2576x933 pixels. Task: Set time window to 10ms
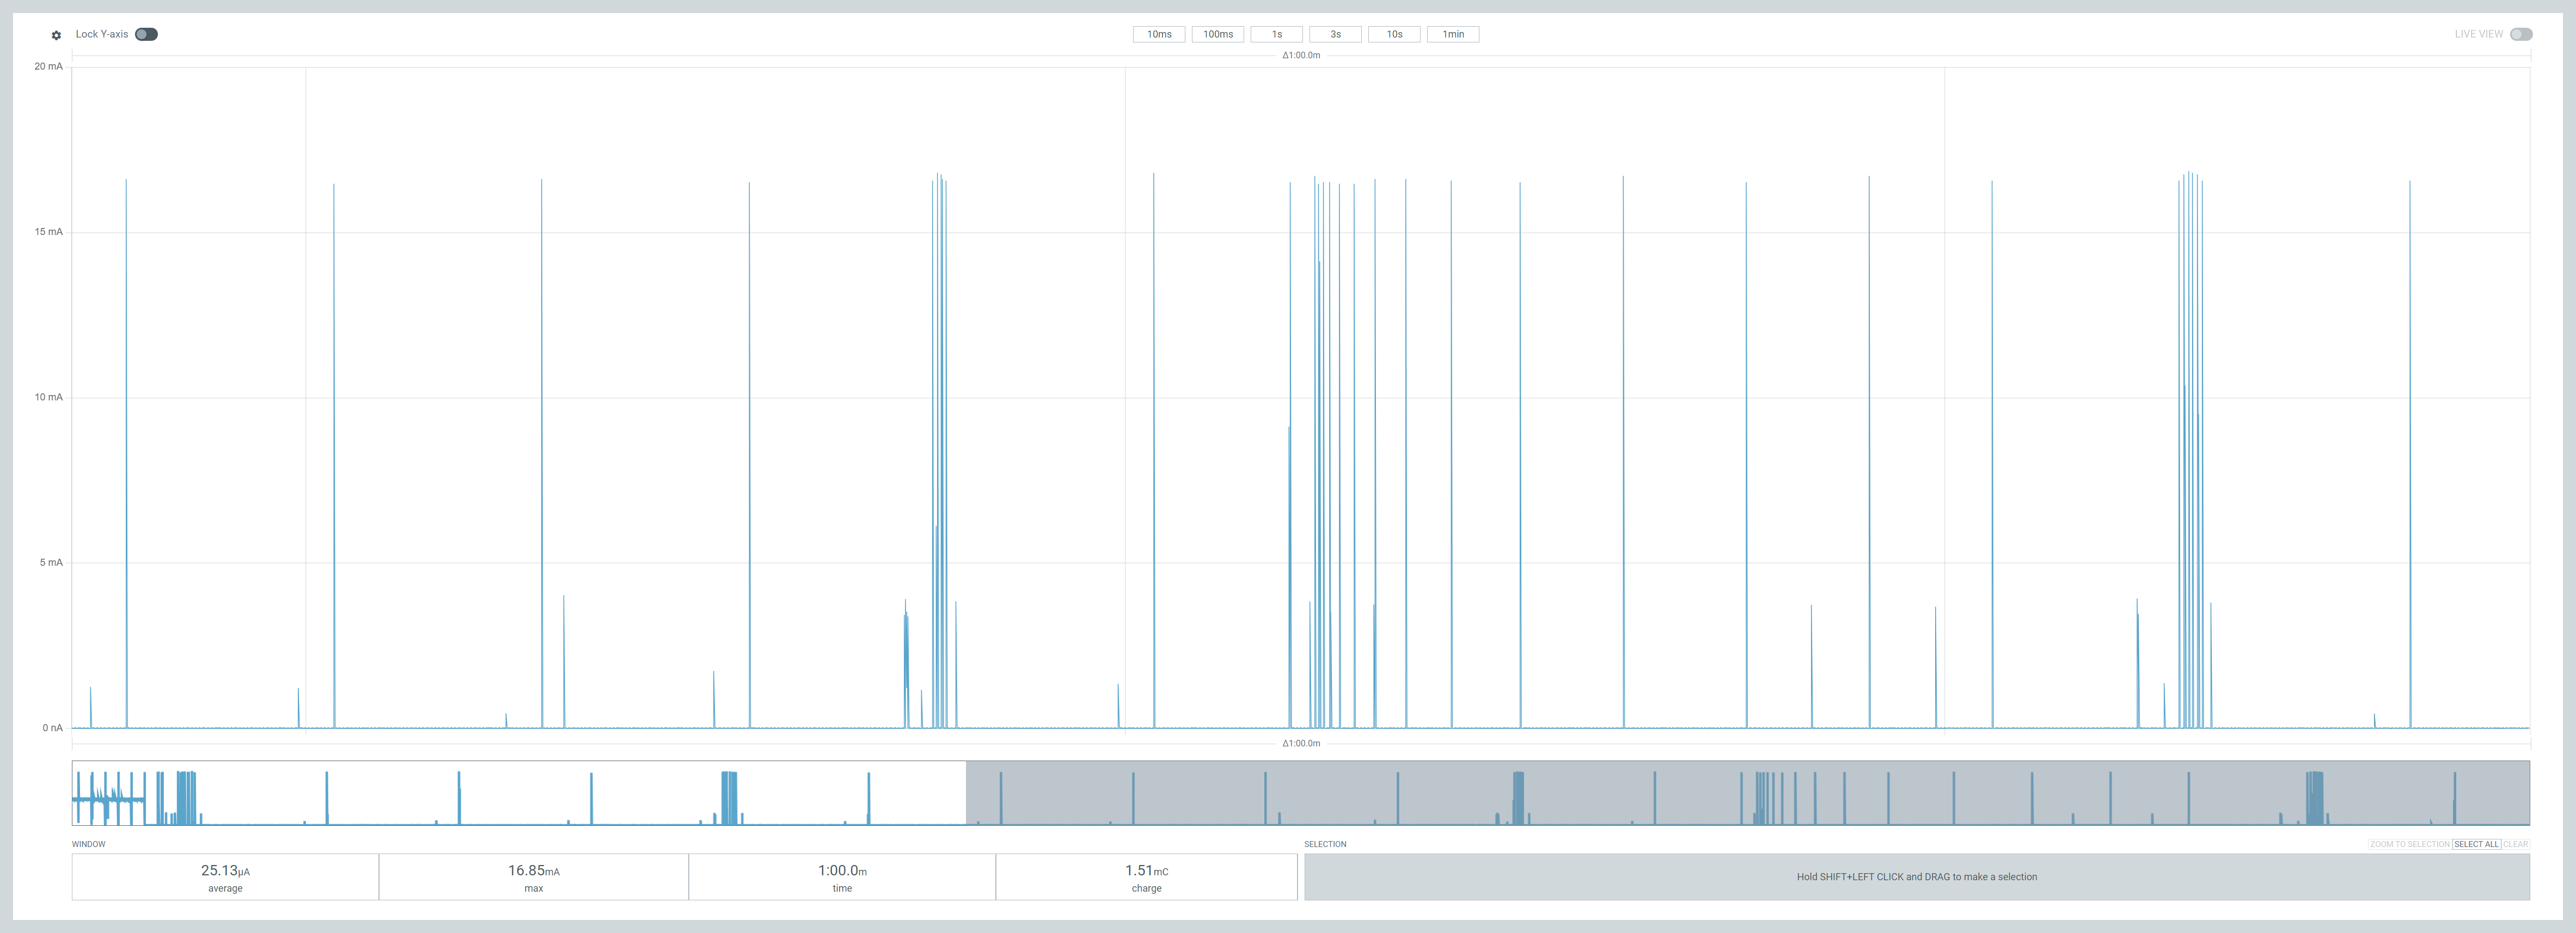click(x=1159, y=34)
